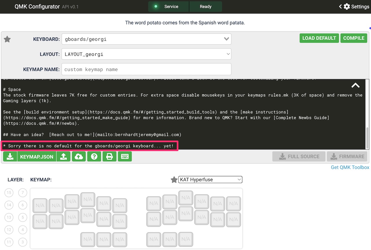The width and height of the screenshot is (371, 250).
Task: Click the QMK Configurator title
Action: pos(37,6)
